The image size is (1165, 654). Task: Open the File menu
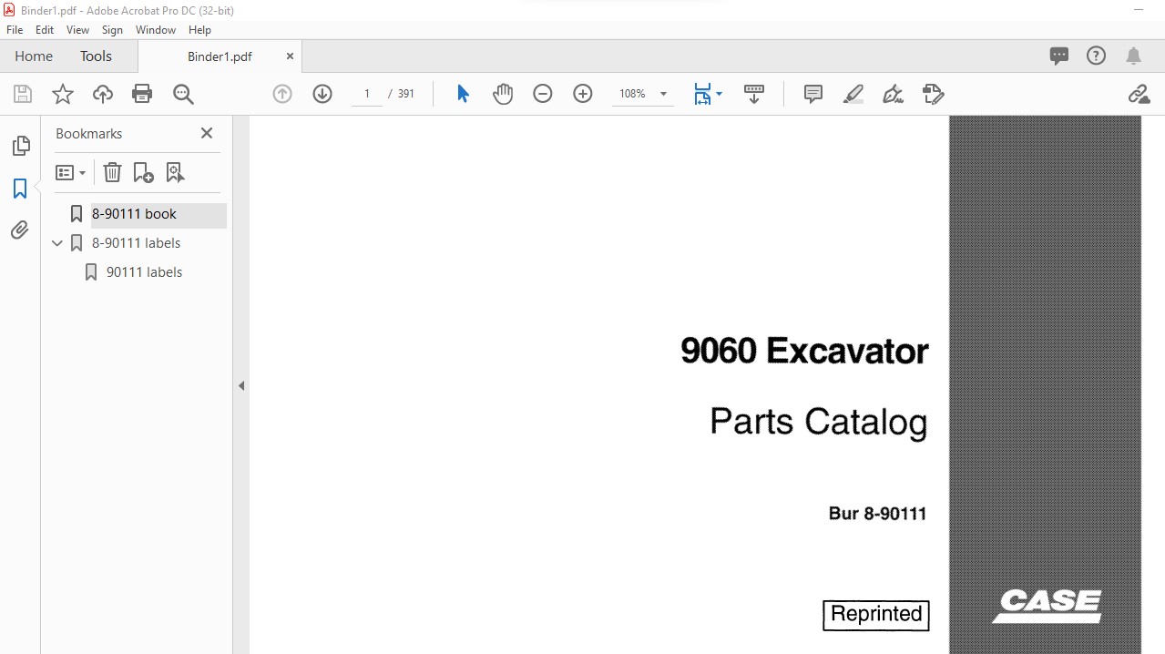coord(15,30)
